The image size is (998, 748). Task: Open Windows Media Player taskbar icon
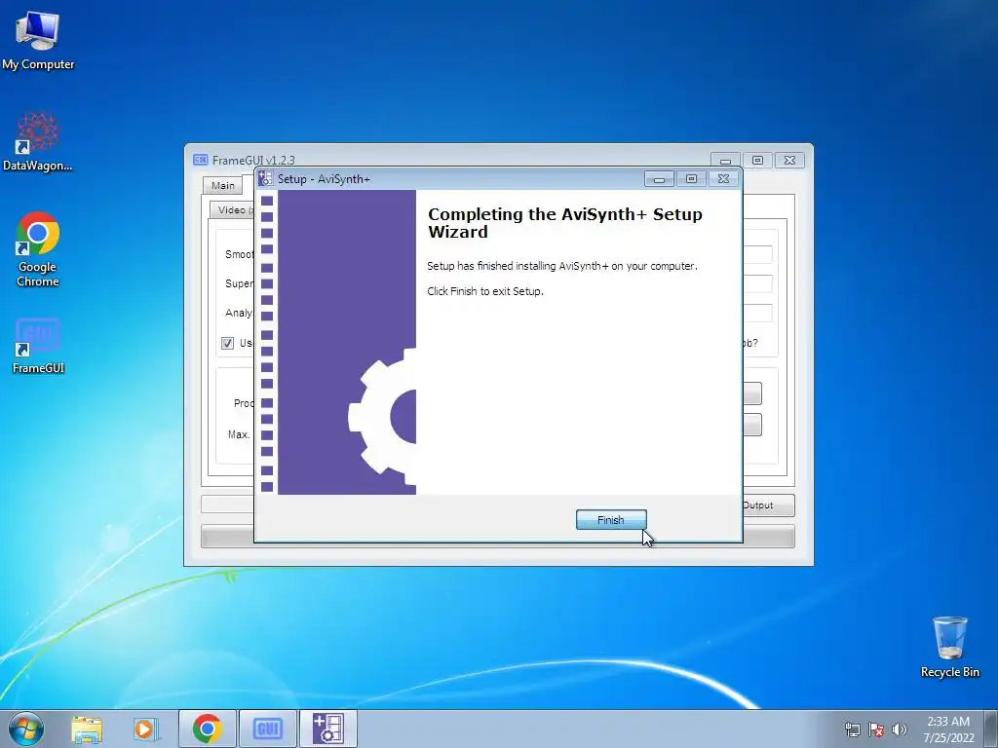(146, 729)
